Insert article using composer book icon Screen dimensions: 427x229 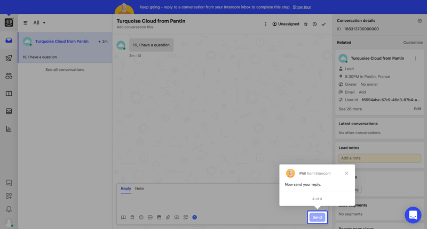(123, 217)
